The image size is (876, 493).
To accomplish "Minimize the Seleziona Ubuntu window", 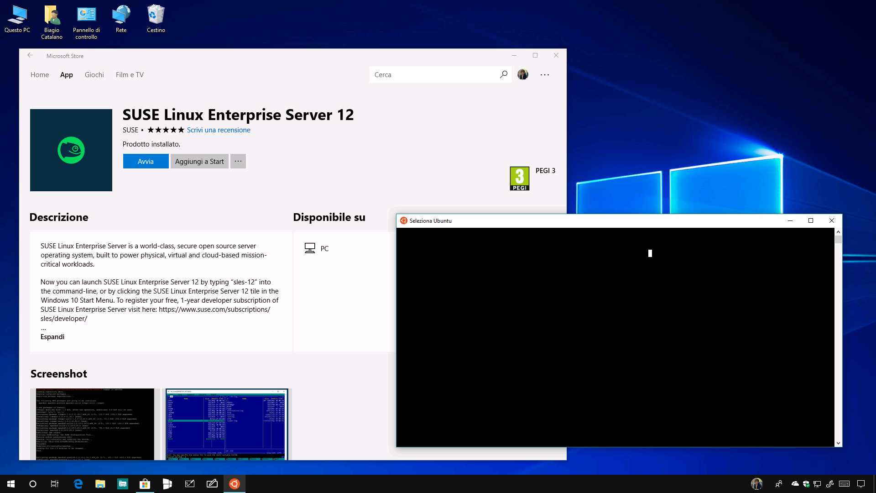I will 790,220.
